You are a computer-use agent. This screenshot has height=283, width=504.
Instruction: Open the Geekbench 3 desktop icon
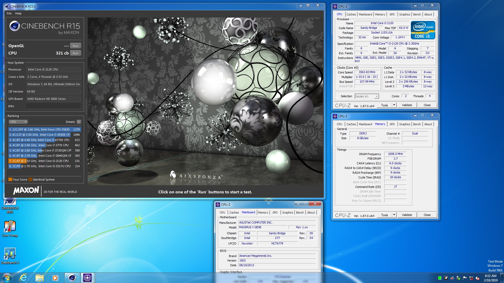[10, 256]
